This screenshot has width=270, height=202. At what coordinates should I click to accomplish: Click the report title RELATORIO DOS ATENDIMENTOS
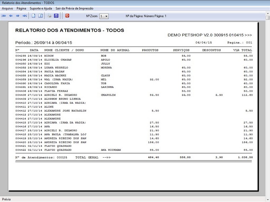(x=70, y=30)
